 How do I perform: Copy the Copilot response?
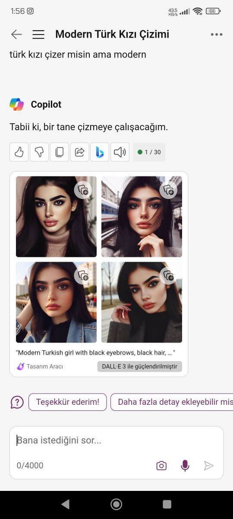pyautogui.click(x=60, y=152)
